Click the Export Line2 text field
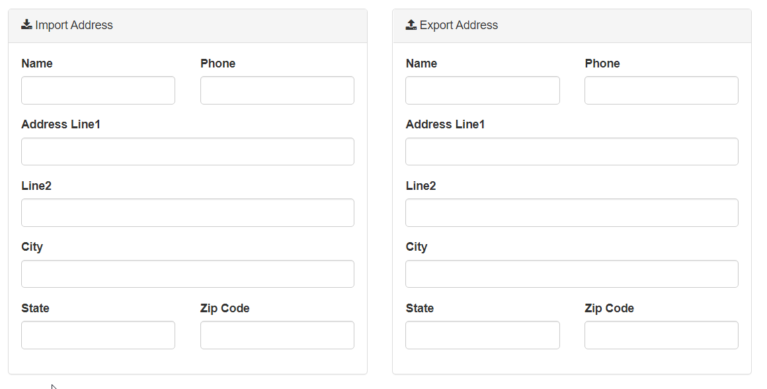This screenshot has width=767, height=389. click(572, 213)
